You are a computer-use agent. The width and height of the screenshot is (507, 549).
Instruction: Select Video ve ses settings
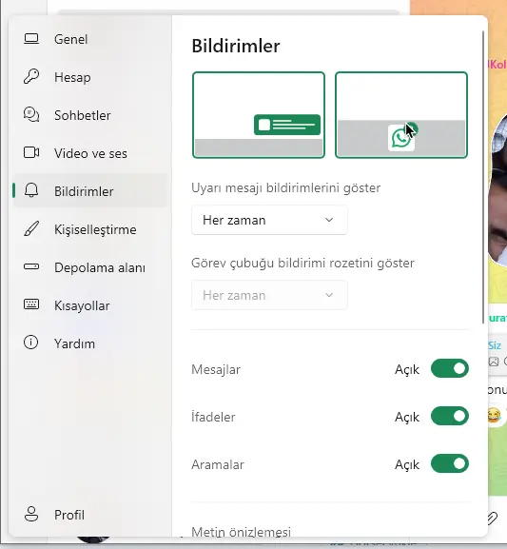(x=89, y=153)
